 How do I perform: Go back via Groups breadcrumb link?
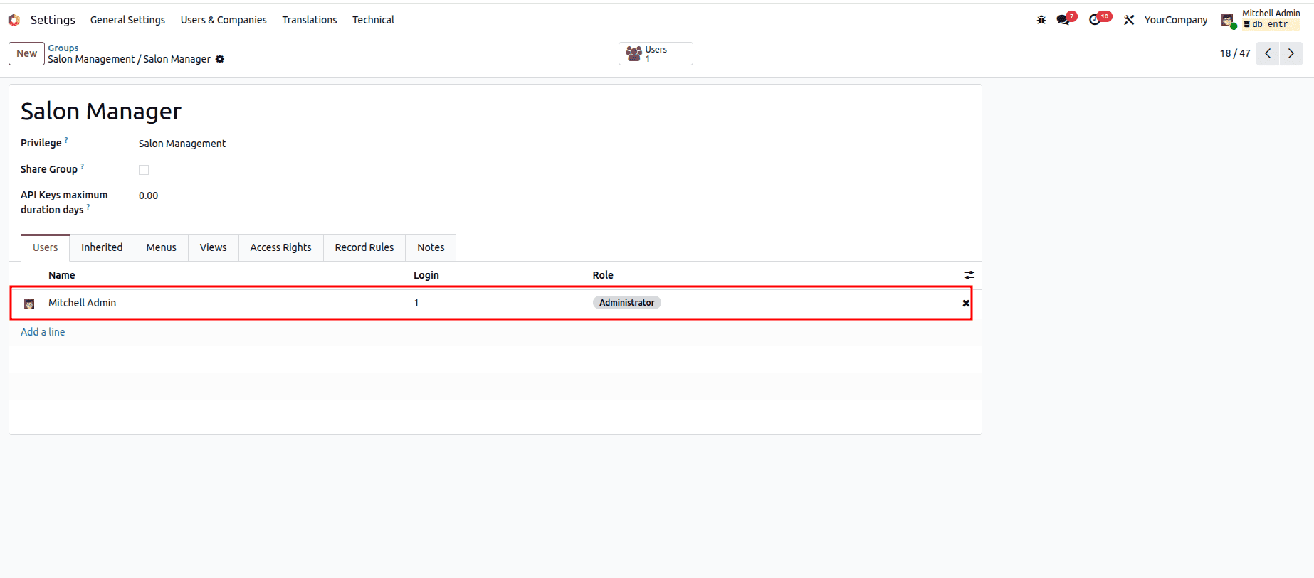pos(63,48)
